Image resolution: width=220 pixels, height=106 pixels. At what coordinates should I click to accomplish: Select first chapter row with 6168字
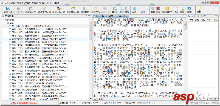point(46,26)
